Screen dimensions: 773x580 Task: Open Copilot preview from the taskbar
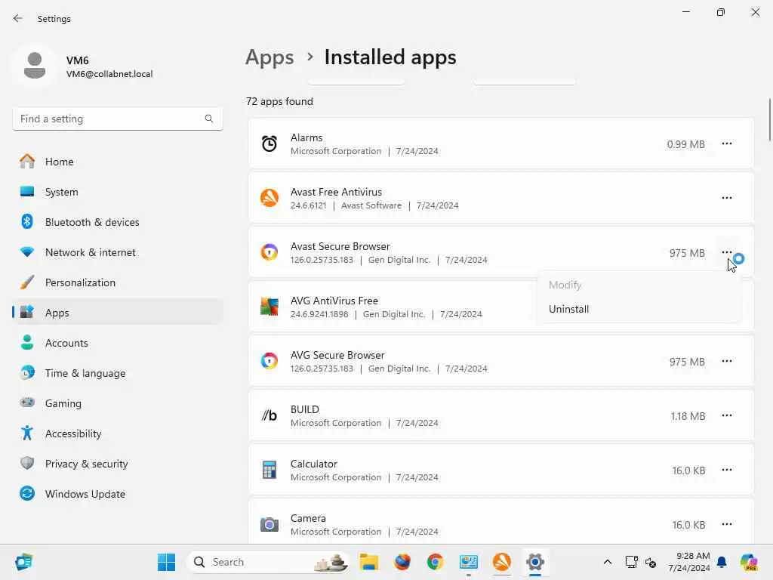point(749,562)
